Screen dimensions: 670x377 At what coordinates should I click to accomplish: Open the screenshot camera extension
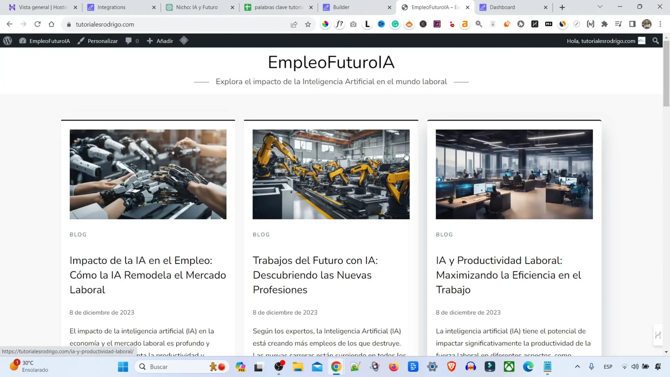click(353, 24)
